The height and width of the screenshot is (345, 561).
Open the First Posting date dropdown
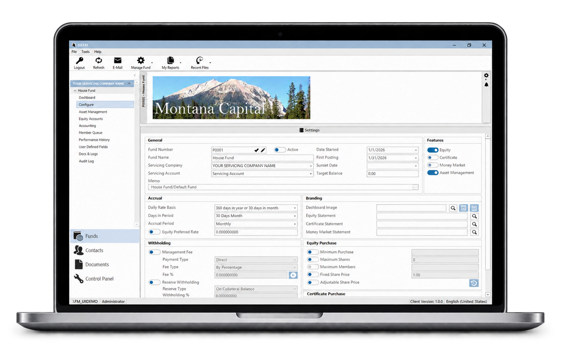416,158
